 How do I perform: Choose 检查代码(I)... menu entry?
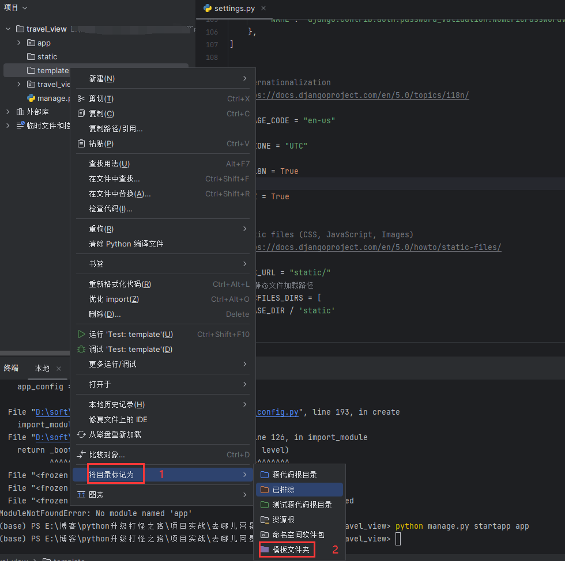pyautogui.click(x=163, y=209)
